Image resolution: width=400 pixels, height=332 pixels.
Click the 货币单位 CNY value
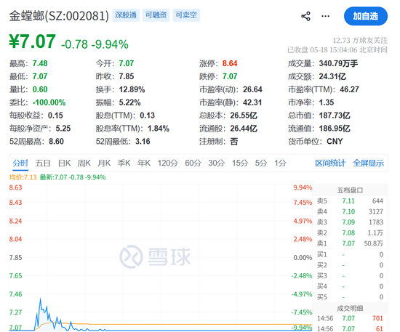[x=335, y=142]
